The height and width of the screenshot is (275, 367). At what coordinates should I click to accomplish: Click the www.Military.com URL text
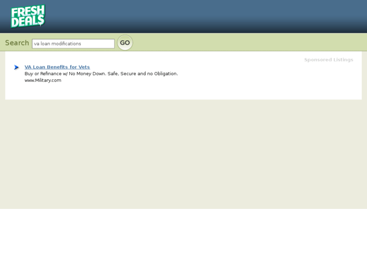[43, 80]
